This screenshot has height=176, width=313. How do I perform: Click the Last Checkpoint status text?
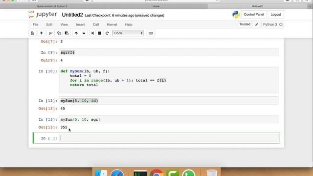click(x=125, y=15)
